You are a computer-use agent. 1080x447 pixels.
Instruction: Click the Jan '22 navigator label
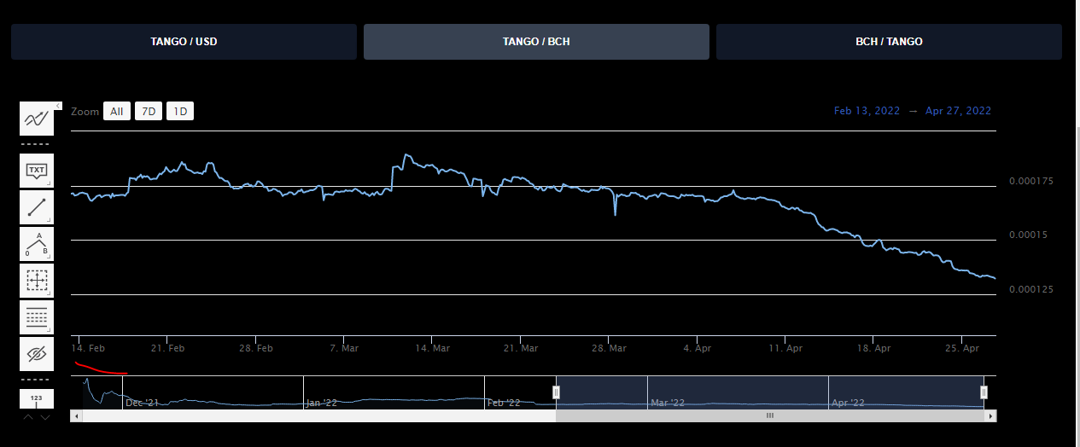tap(322, 403)
